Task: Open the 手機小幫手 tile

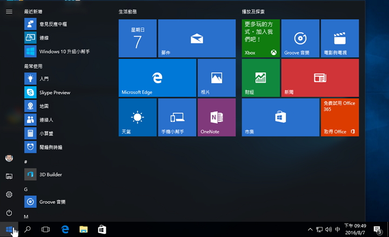Action: point(177,117)
